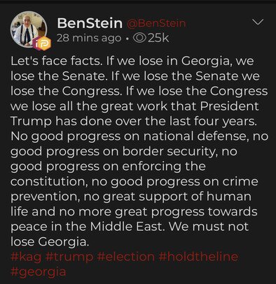Open the @BenStein handle link
Screen dimensions: 276x284
156,23
